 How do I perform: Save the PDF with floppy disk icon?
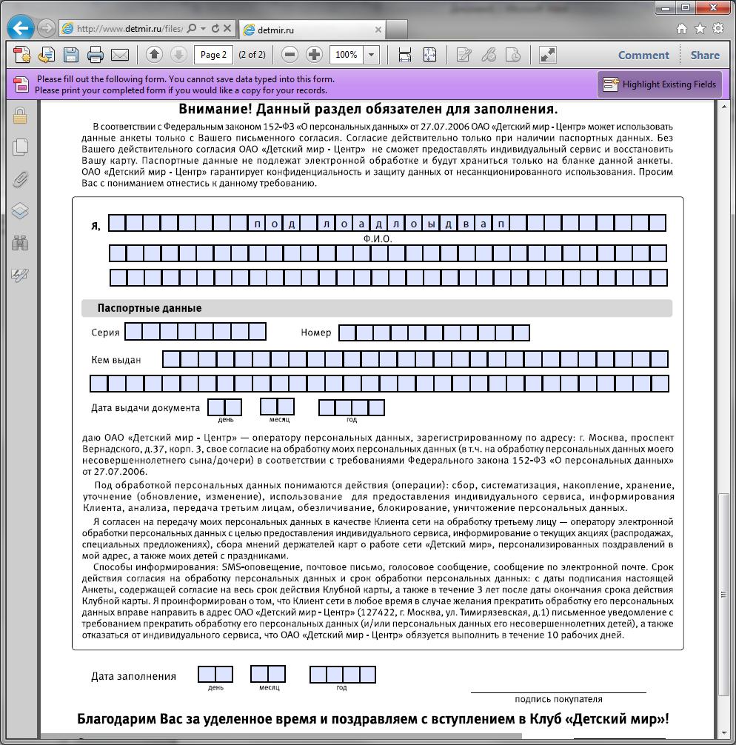pos(71,55)
